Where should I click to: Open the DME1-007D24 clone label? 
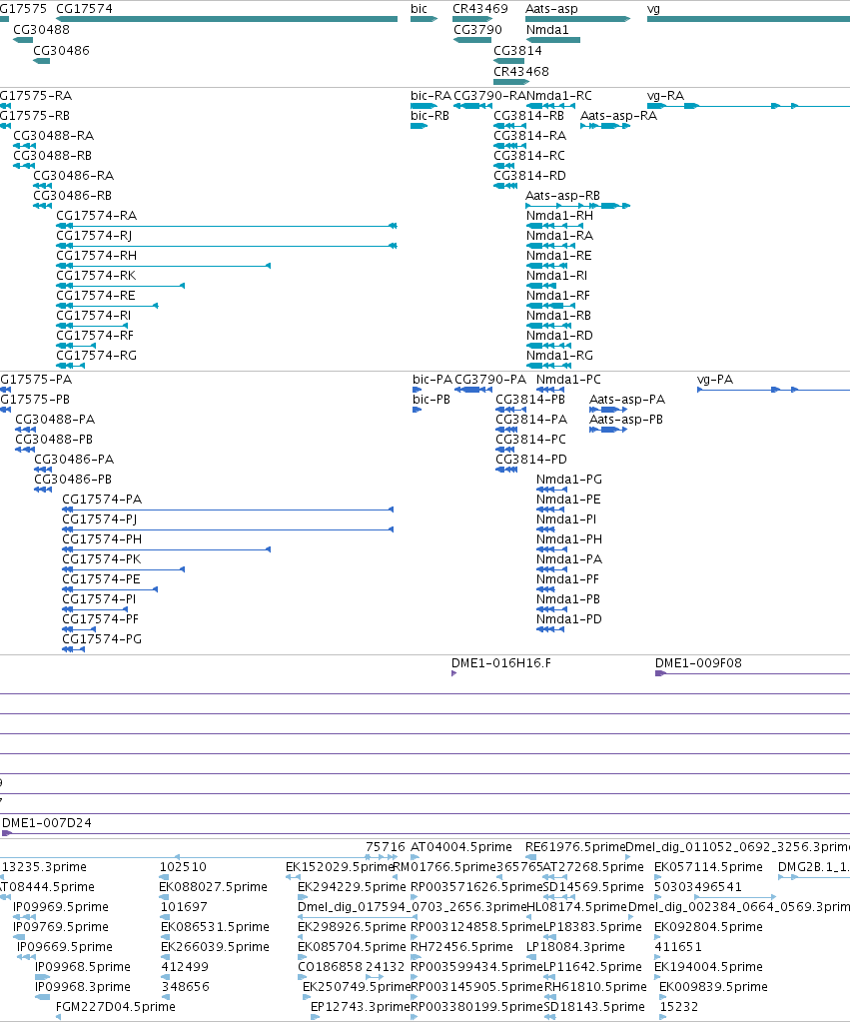(46, 822)
